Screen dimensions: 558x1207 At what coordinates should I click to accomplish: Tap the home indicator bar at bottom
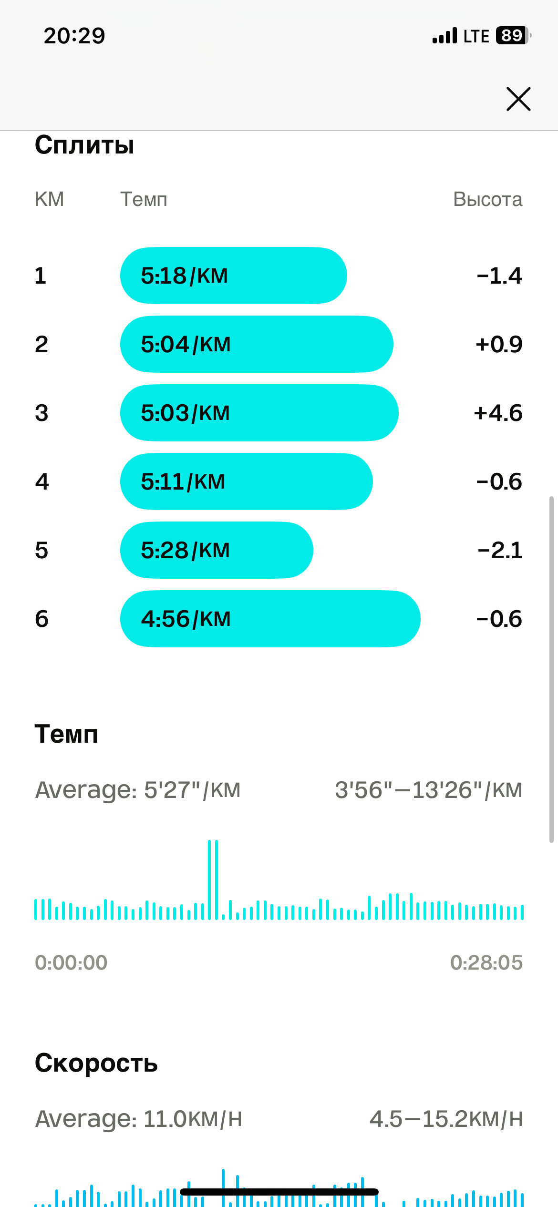point(279,1192)
